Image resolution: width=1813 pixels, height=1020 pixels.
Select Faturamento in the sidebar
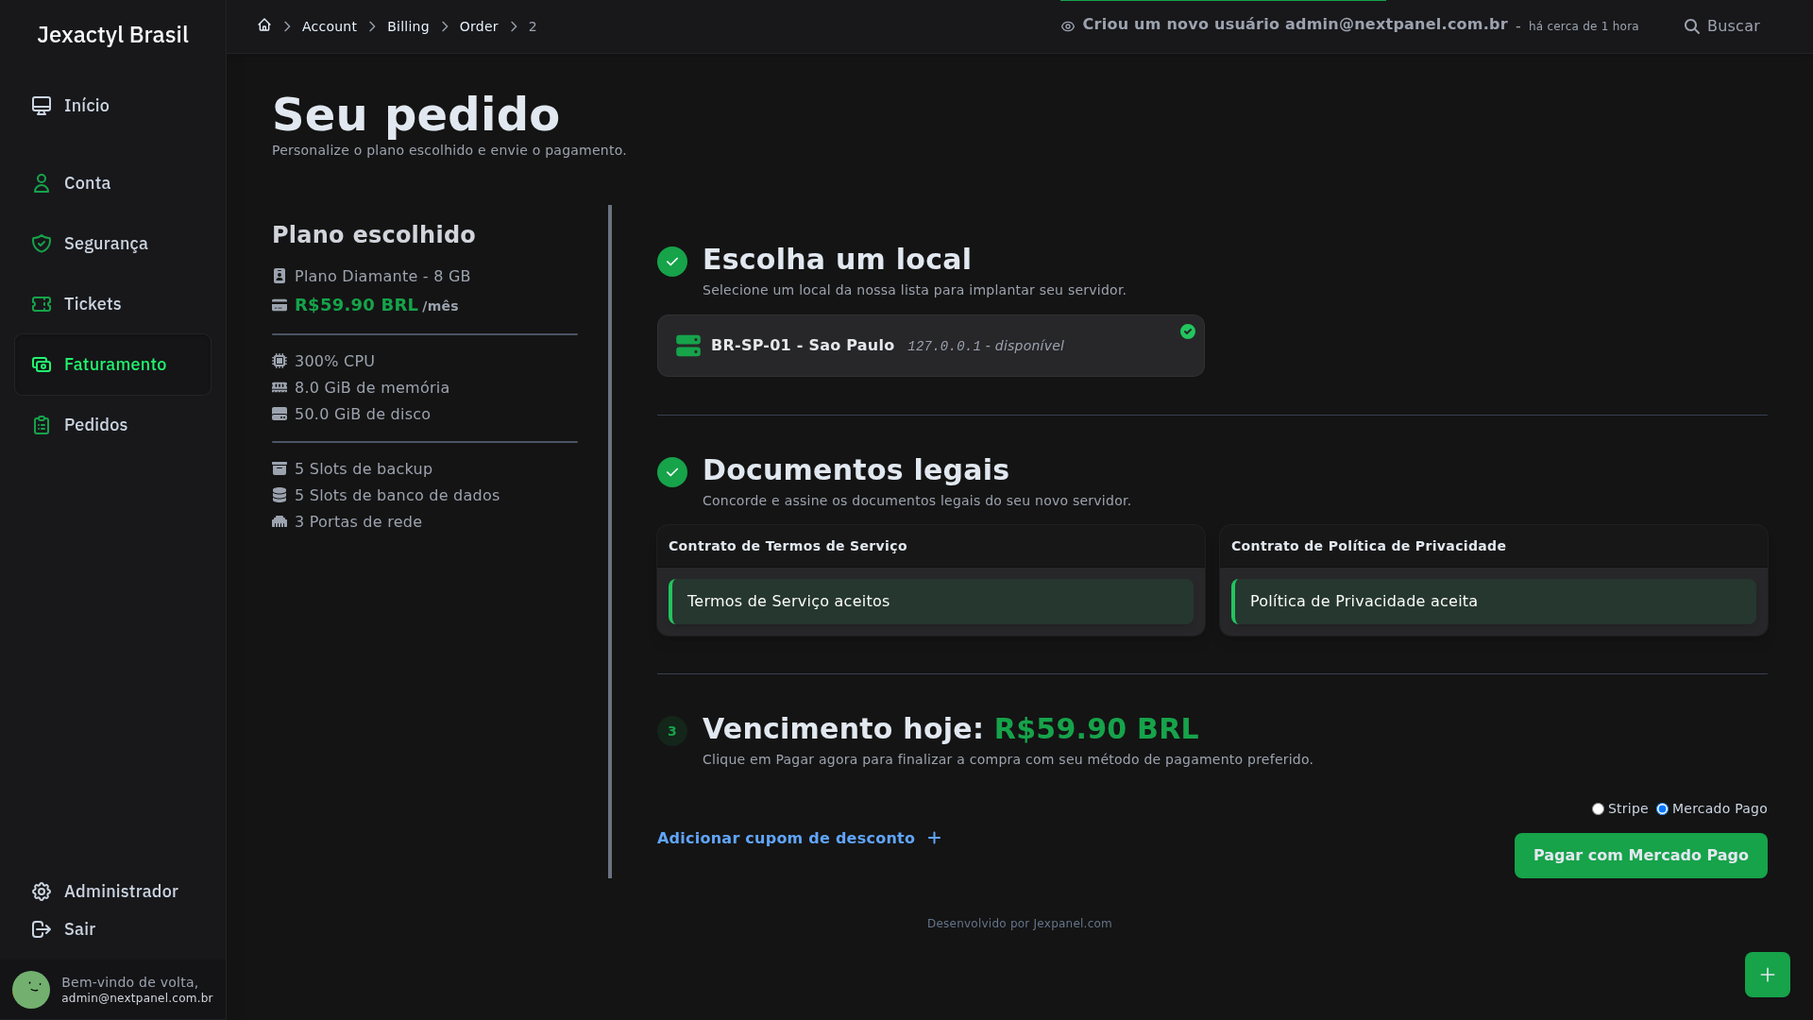tap(112, 365)
